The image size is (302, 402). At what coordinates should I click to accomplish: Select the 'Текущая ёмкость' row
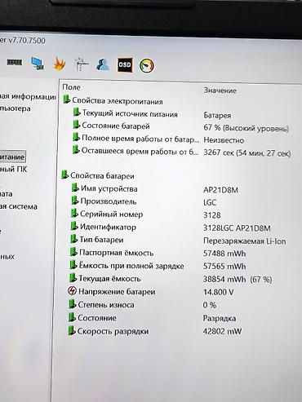tap(171, 279)
